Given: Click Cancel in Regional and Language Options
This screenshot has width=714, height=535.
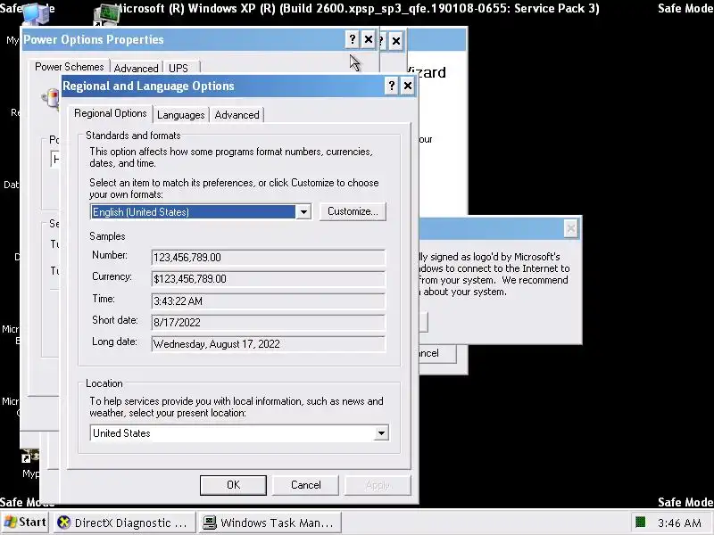Looking at the screenshot, I should pyautogui.click(x=305, y=485).
